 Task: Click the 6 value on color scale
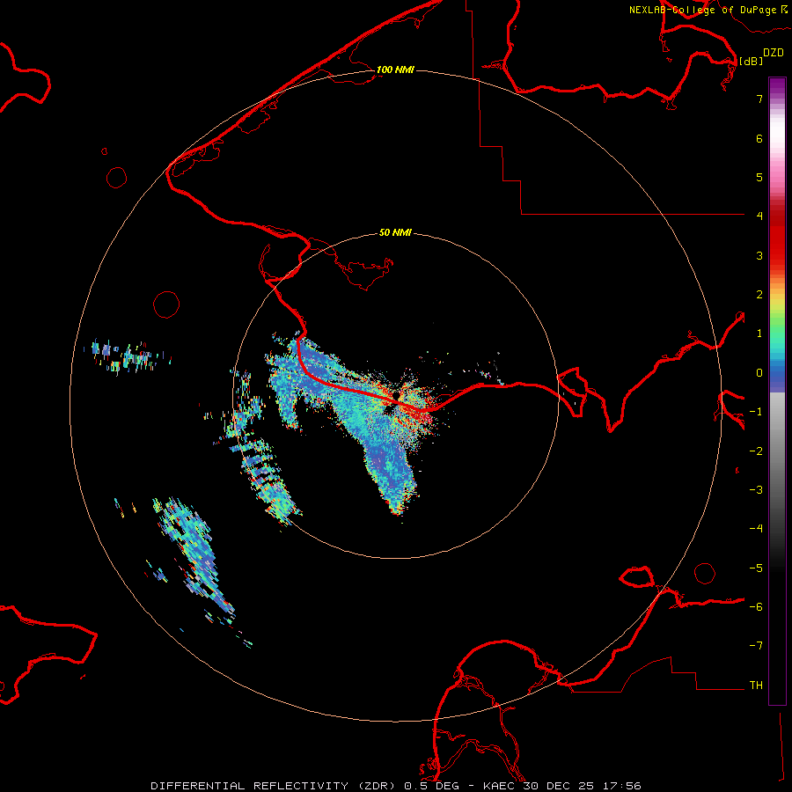click(x=759, y=138)
